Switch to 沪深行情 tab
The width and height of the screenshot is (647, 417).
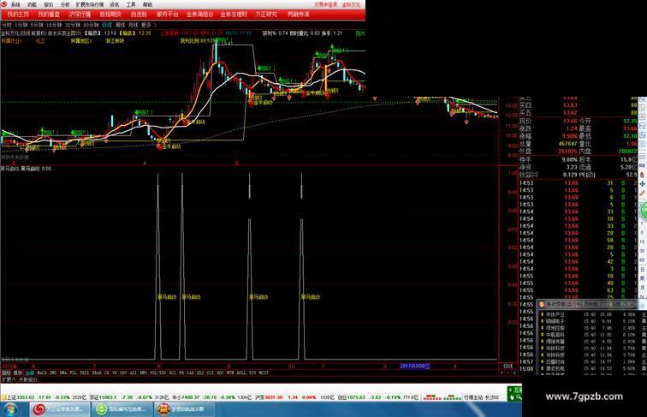80,15
